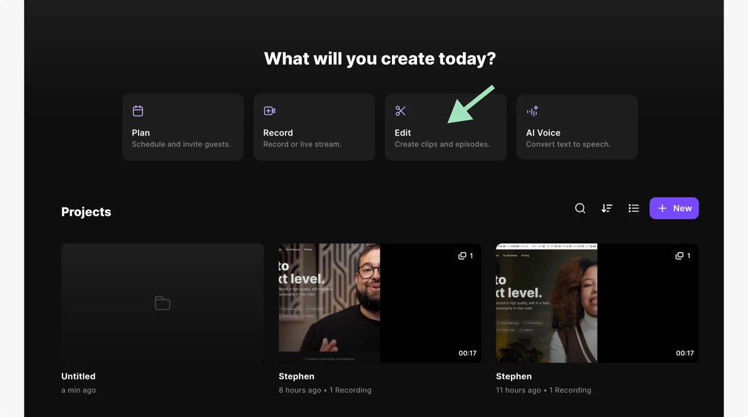
Task: Click the Untitled project title
Action: pyautogui.click(x=78, y=376)
